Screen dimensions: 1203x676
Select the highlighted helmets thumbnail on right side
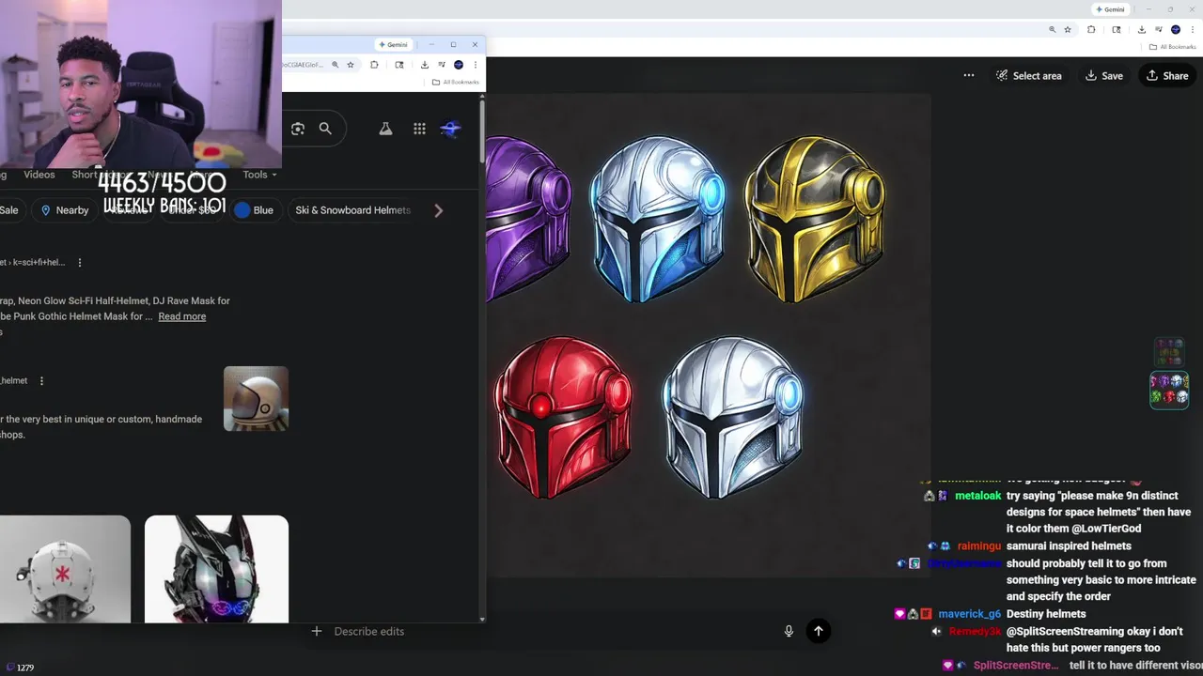pyautogui.click(x=1169, y=390)
